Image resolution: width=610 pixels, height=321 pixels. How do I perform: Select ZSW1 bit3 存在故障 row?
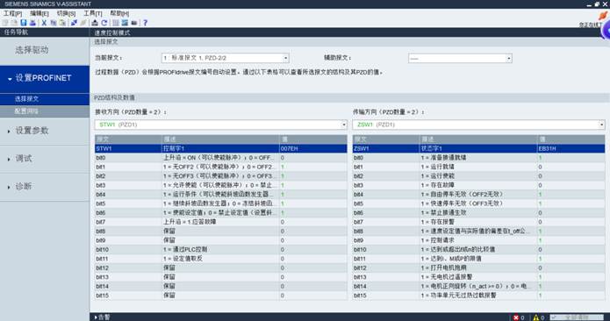pyautogui.click(x=478, y=185)
